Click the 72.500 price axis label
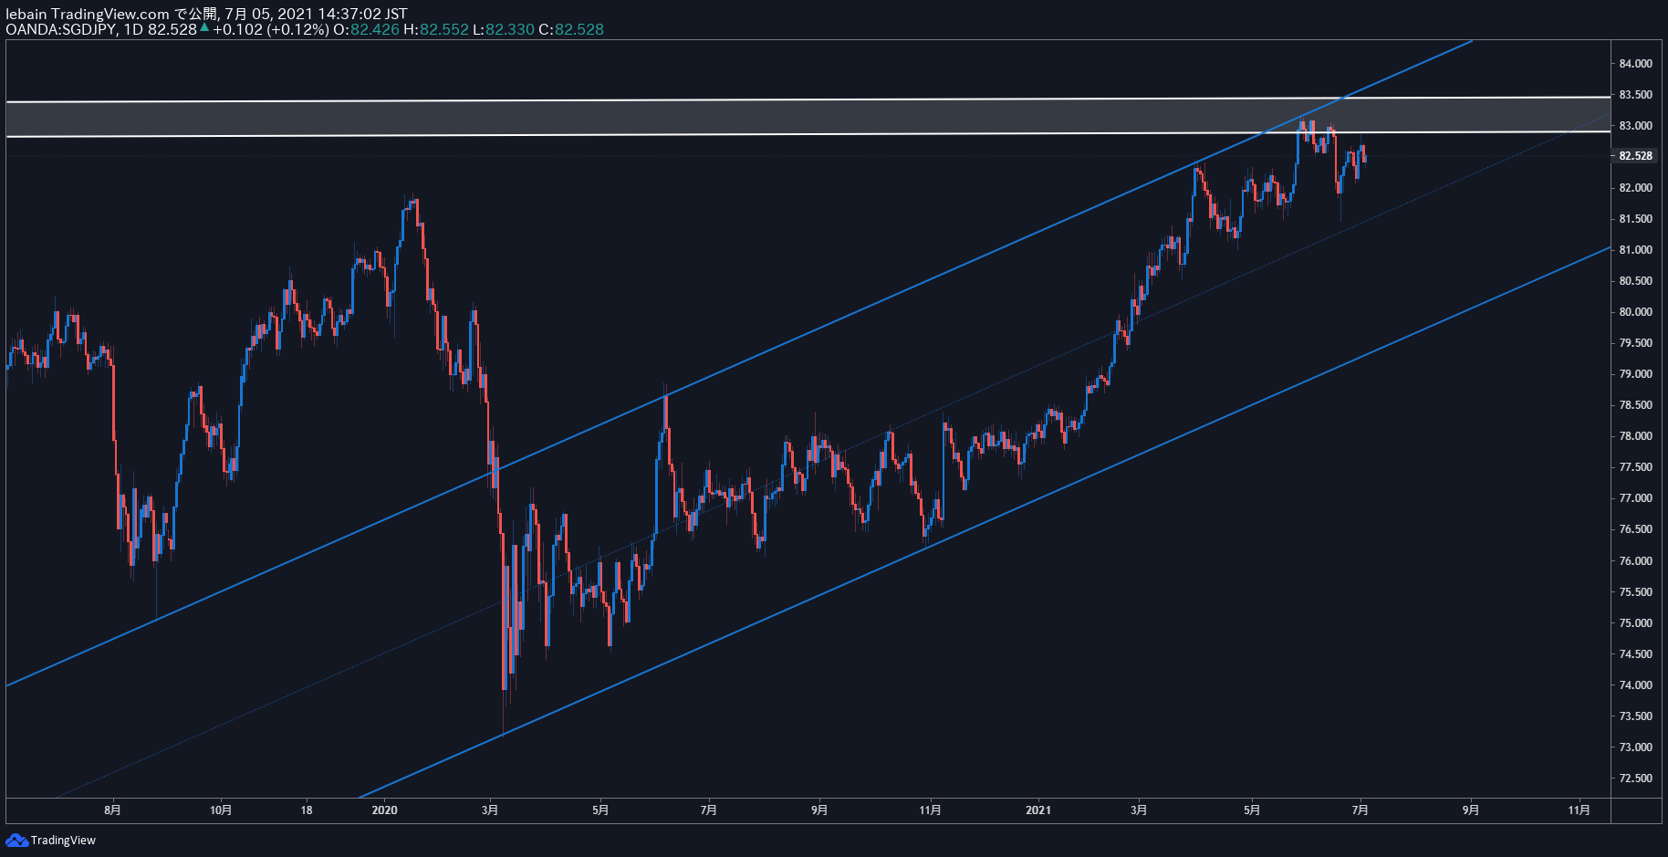1668x857 pixels. [x=1636, y=779]
